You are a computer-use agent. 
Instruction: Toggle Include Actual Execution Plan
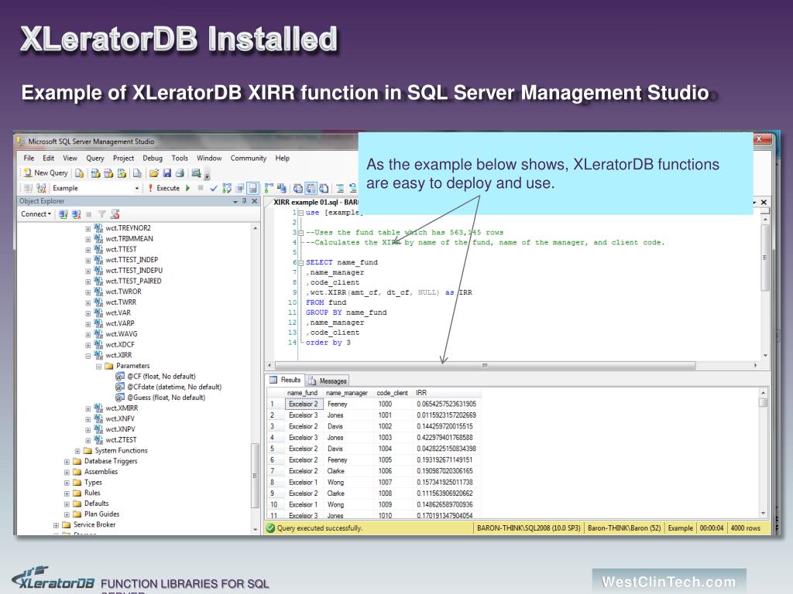click(x=269, y=189)
